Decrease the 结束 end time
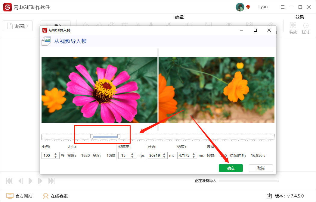Image resolution: width=316 pixels, height=202 pixels. click(194, 157)
